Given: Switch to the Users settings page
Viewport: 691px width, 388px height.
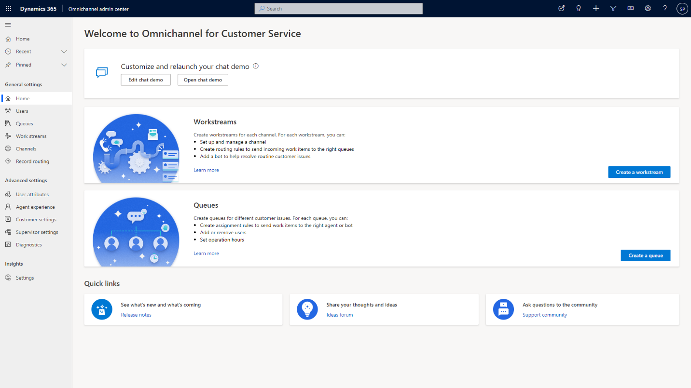Looking at the screenshot, I should pyautogui.click(x=23, y=111).
